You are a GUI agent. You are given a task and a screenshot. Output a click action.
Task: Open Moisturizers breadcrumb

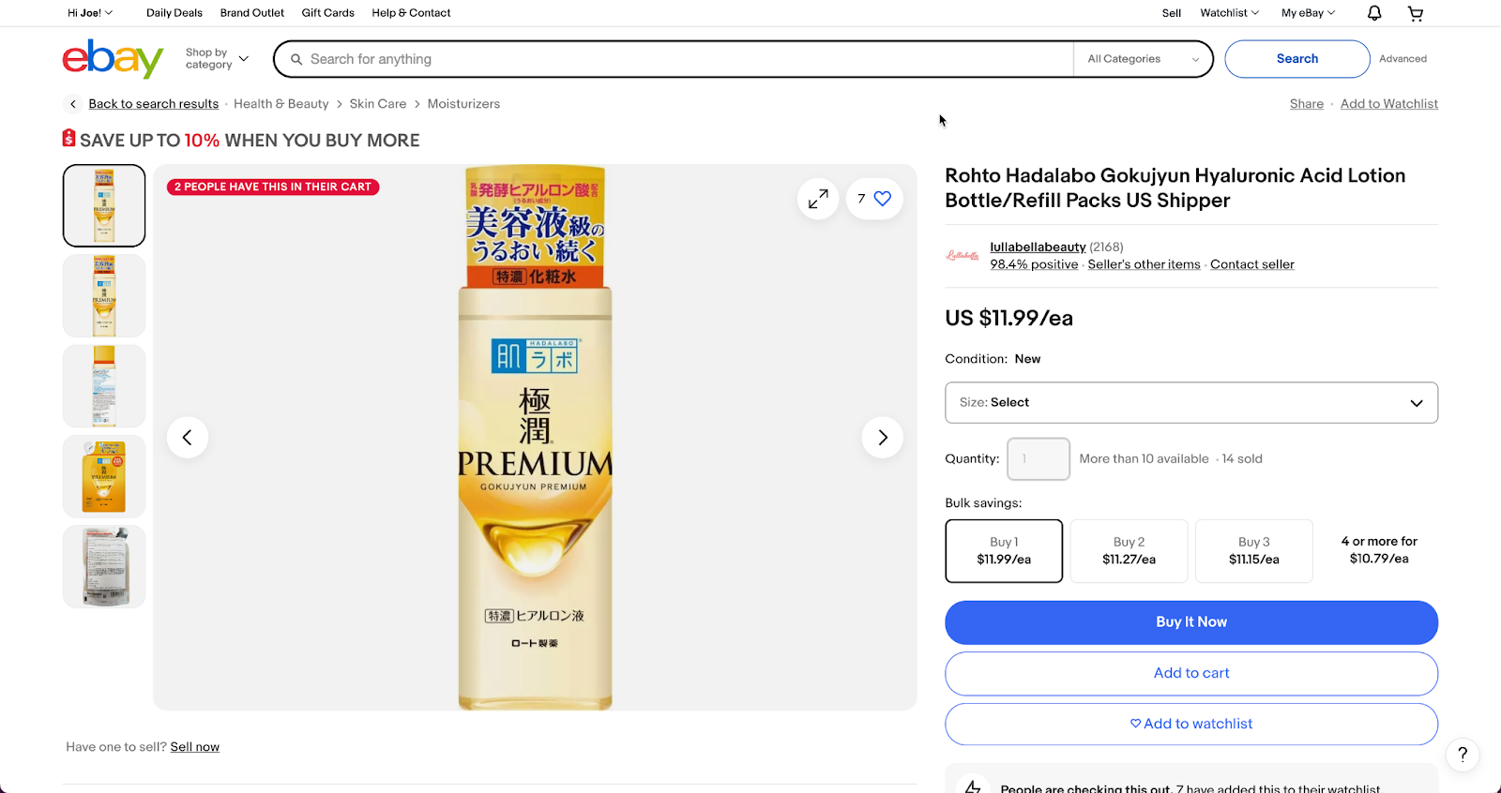coord(463,104)
